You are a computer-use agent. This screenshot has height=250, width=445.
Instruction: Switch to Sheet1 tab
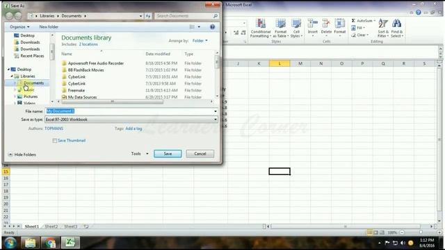click(32, 226)
